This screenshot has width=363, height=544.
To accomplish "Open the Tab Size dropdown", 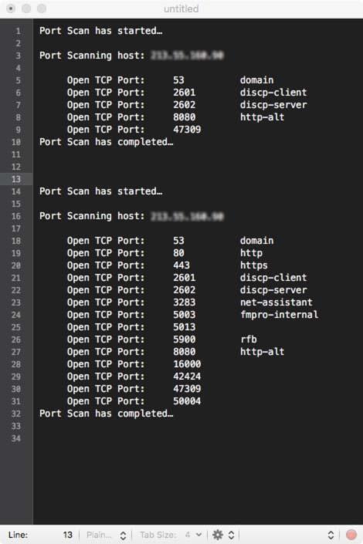I will (x=171, y=535).
